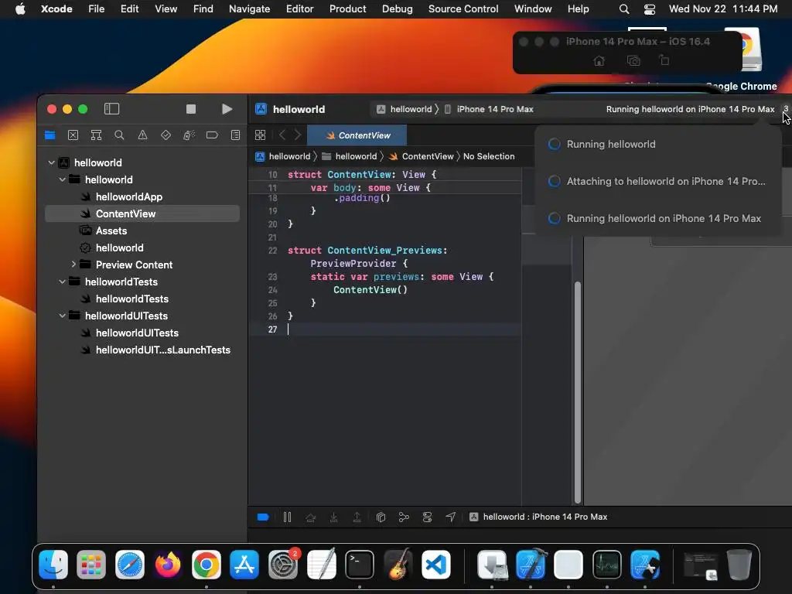
Task: Open the Source Control menu
Action: click(x=463, y=9)
